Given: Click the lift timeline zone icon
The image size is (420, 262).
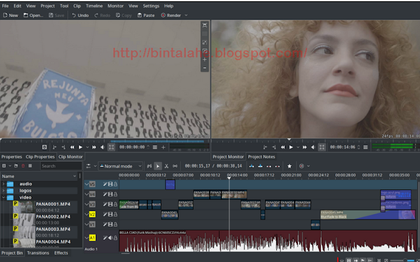Looking at the screenshot, I should pyautogui.click(x=277, y=166).
